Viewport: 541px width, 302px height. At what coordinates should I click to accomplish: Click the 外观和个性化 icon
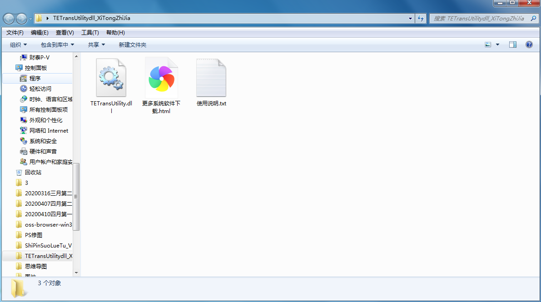click(x=24, y=120)
